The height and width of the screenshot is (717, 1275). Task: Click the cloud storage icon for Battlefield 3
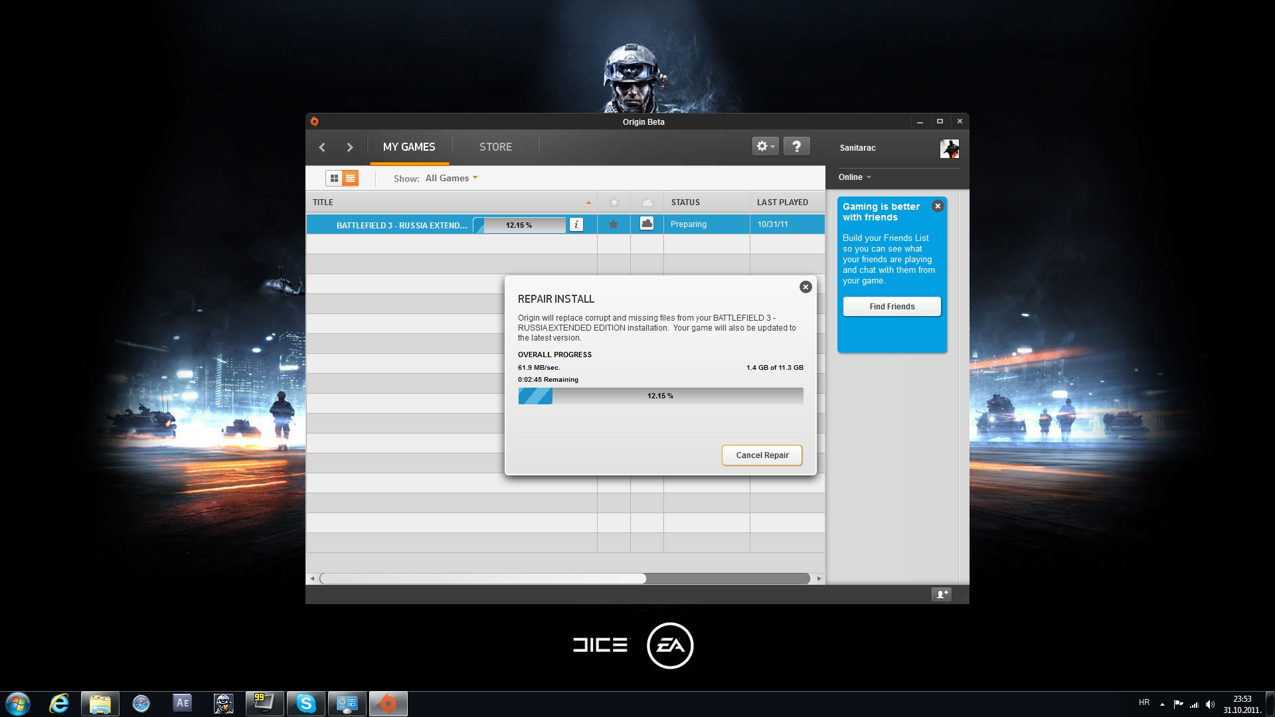pos(647,224)
